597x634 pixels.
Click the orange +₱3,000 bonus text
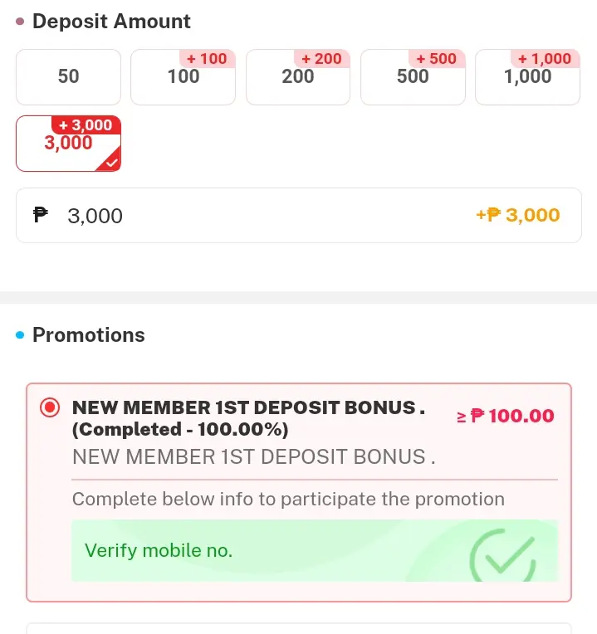(x=518, y=215)
